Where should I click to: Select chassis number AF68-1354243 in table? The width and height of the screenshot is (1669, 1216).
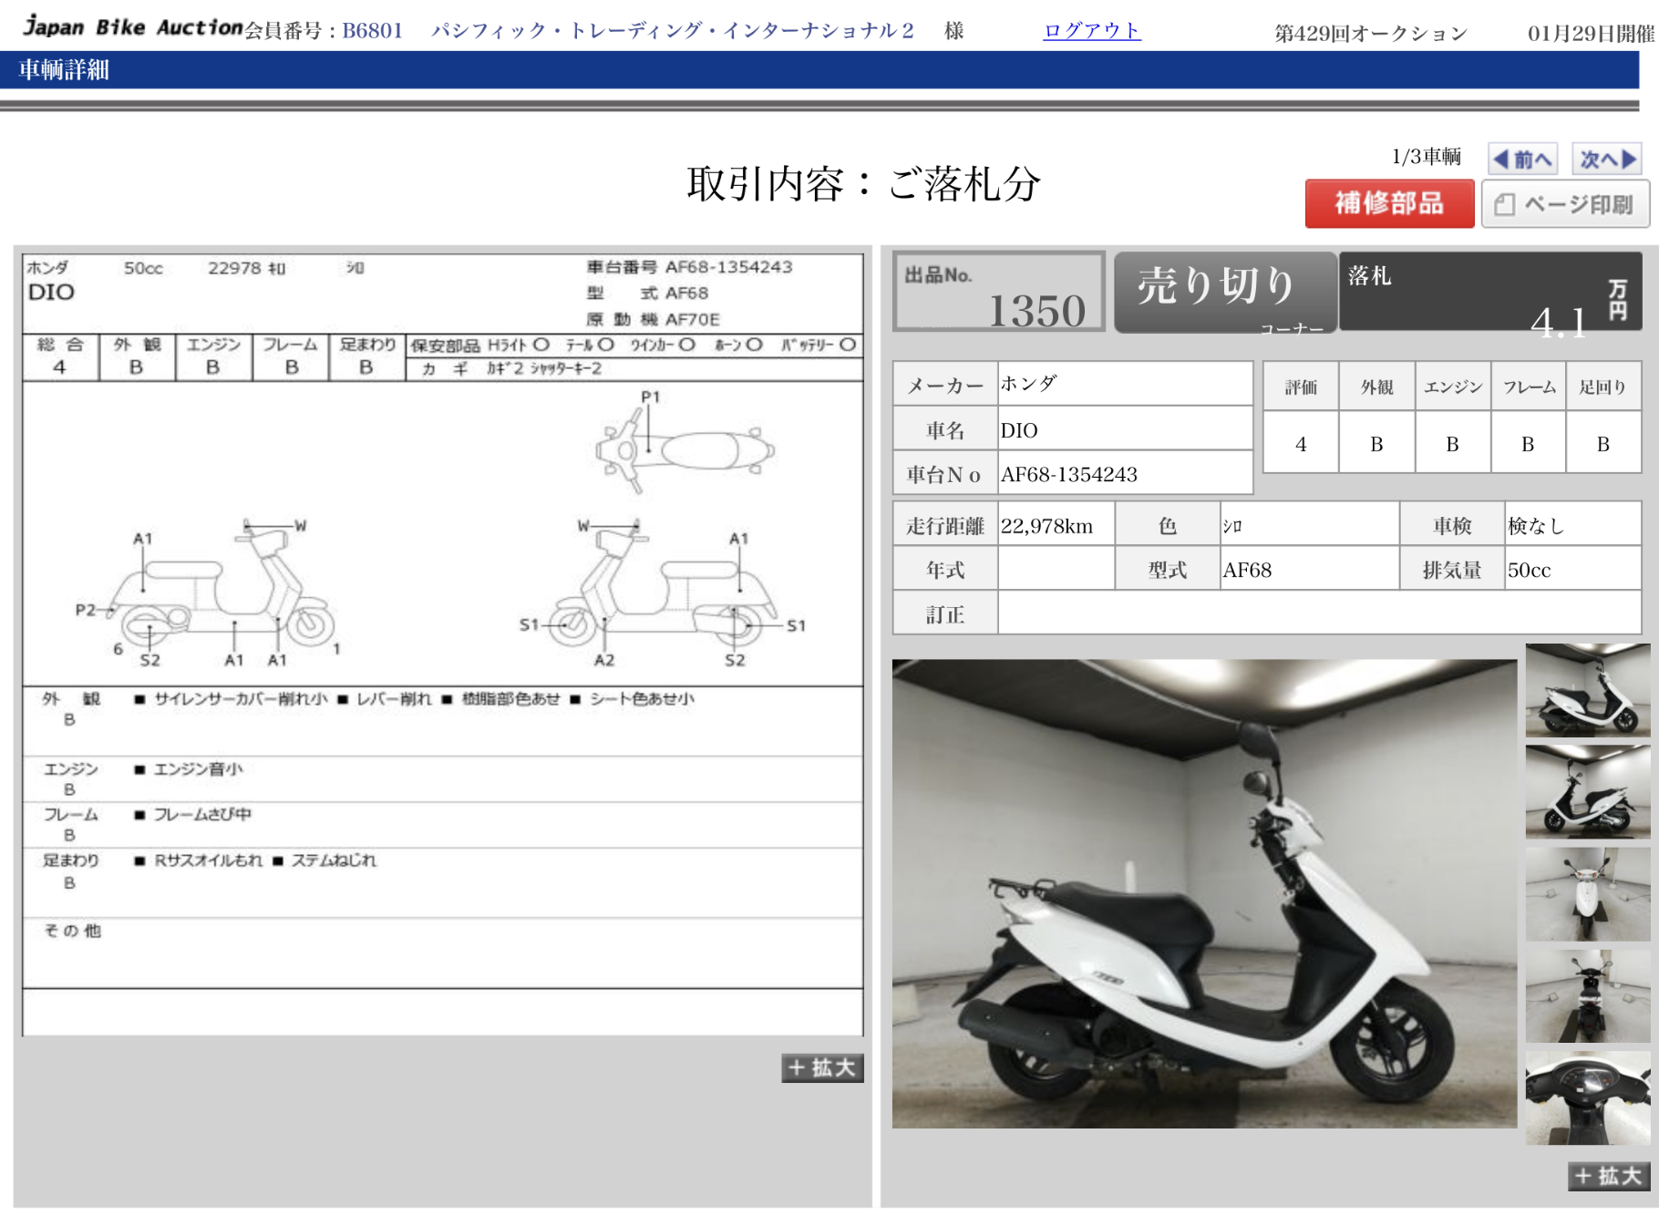click(1068, 475)
